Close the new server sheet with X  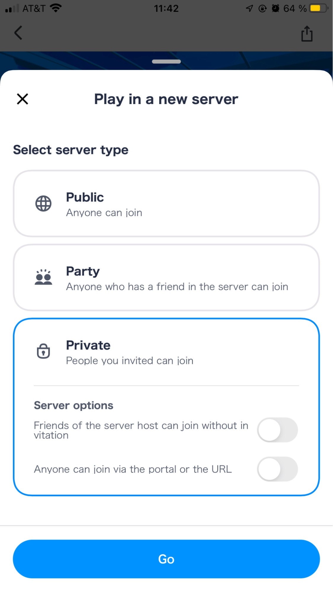point(22,99)
